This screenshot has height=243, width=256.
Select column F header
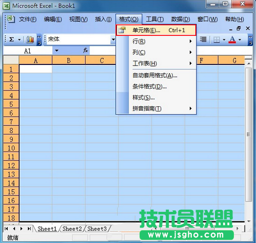pos(207,60)
